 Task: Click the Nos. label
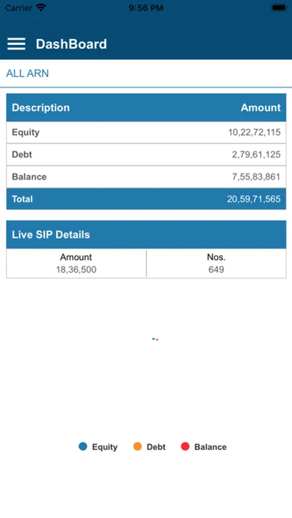click(x=217, y=257)
